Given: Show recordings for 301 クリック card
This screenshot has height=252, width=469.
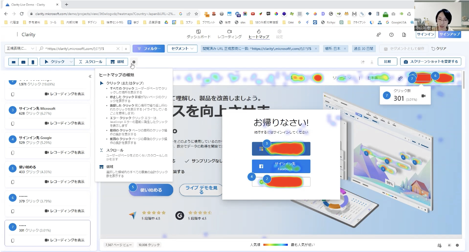Looking at the screenshot, I should point(65,240).
